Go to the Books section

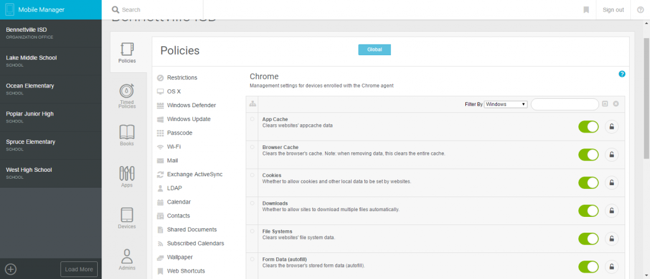127,135
